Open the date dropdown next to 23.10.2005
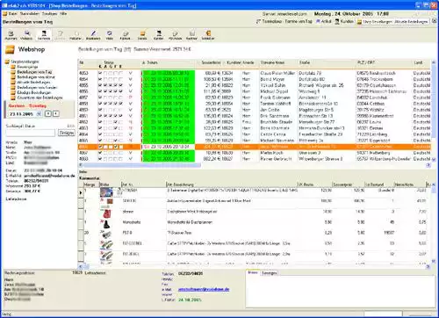This screenshot has width=439, height=318. point(39,113)
